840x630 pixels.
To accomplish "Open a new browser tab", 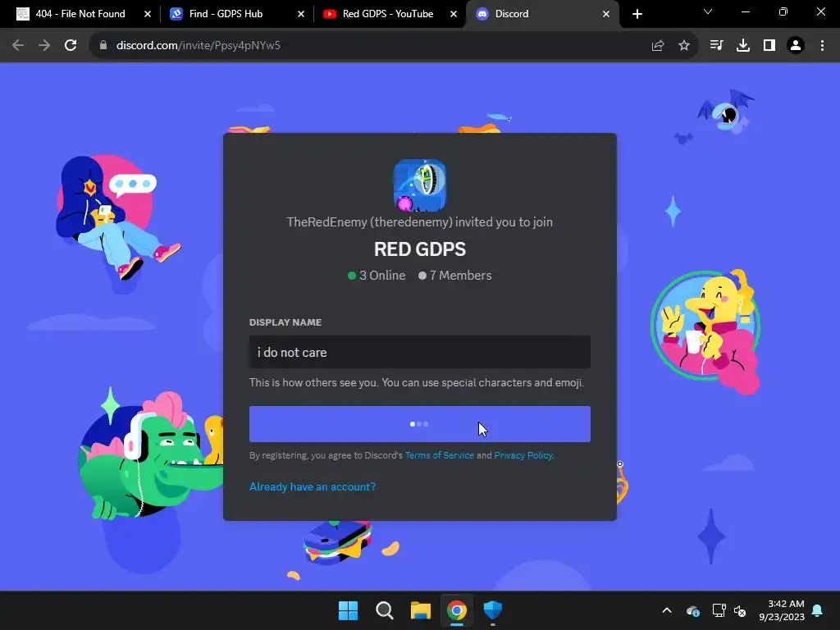I will pos(637,14).
